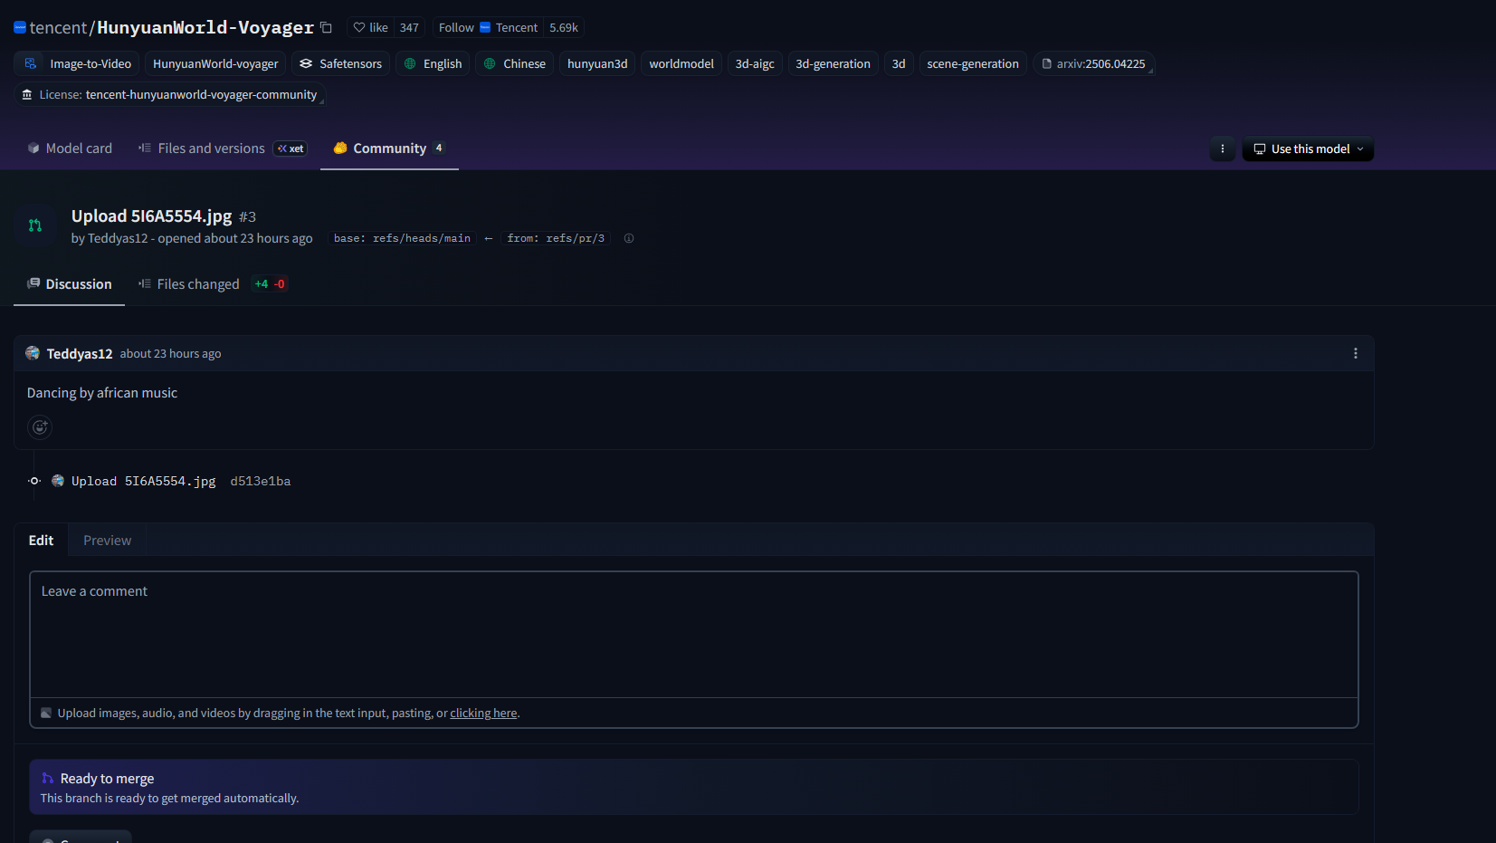This screenshot has height=843, width=1496.
Task: Select the hunyuan3d tag
Action: 597,63
